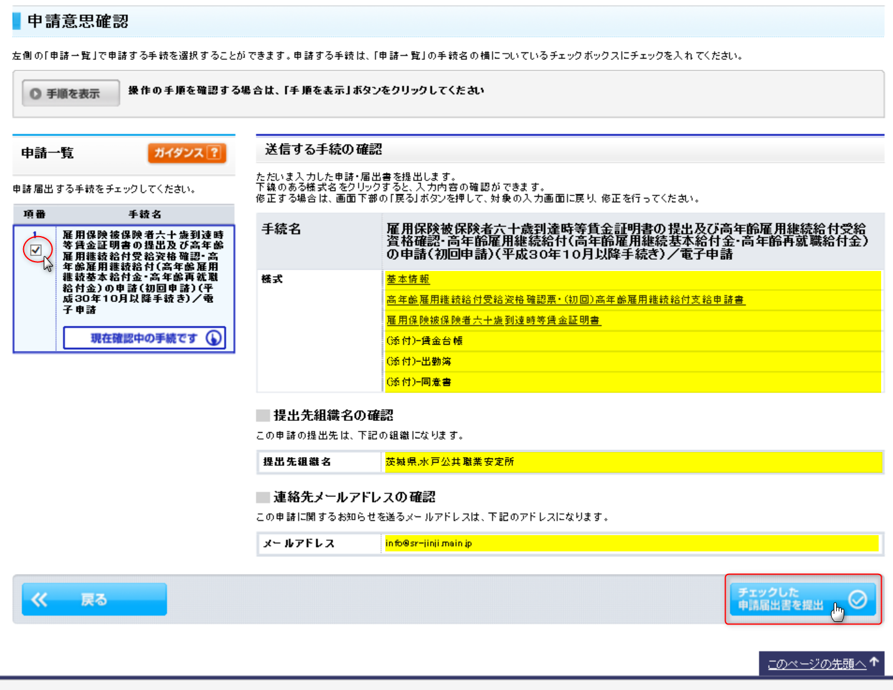Submit with チェックした申請届出書を提出 button text

pyautogui.click(x=781, y=599)
